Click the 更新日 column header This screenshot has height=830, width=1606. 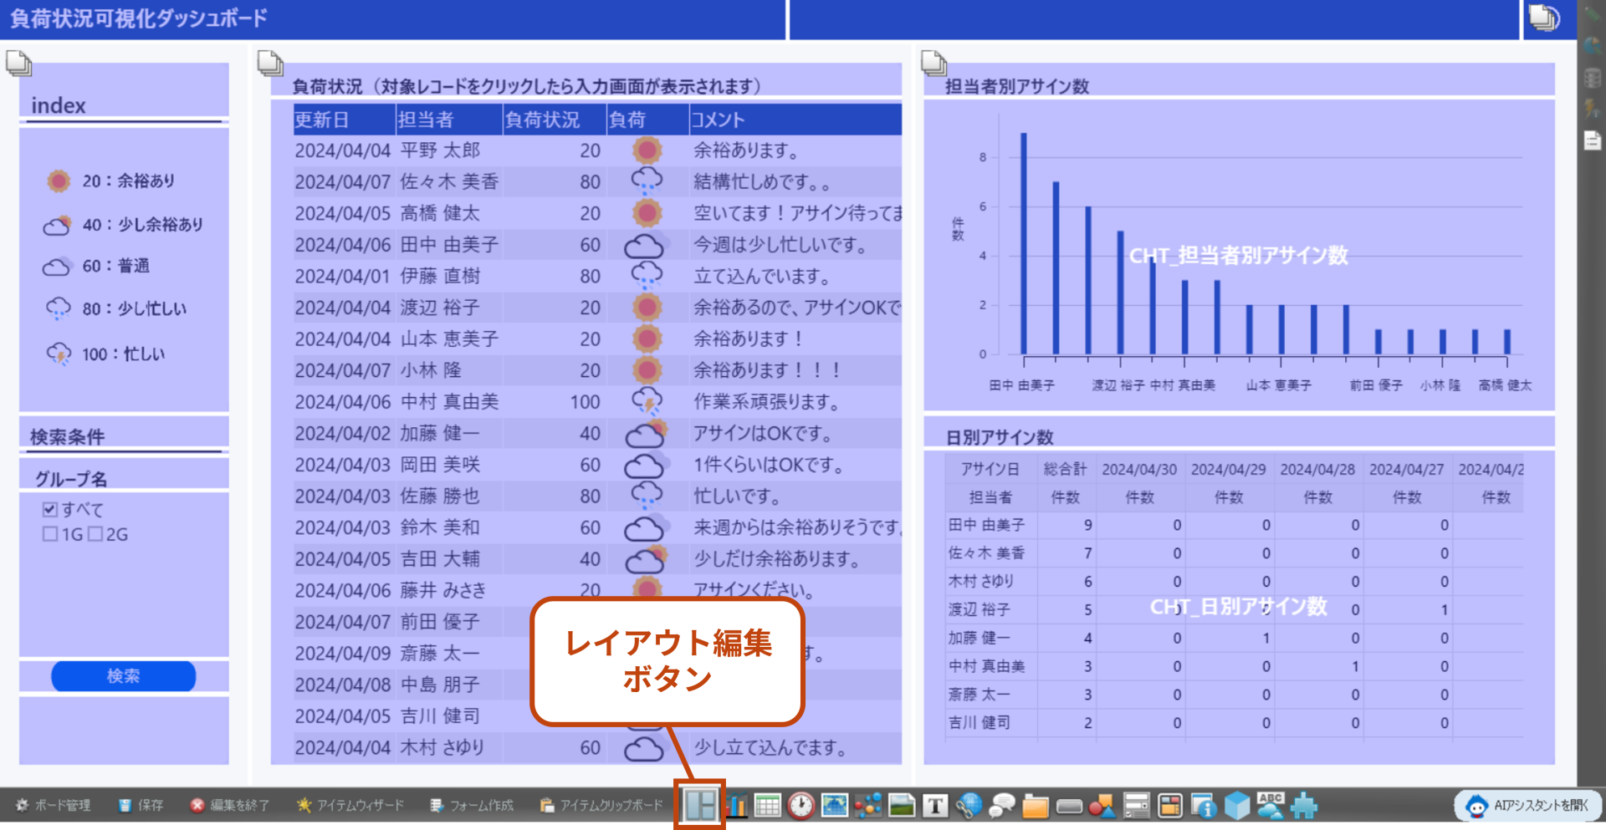[344, 120]
